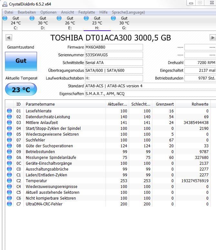The width and height of the screenshot is (216, 250).
Task: Click status icon of Laden/Entladen-Zyklen row
Action: [x=9, y=175]
